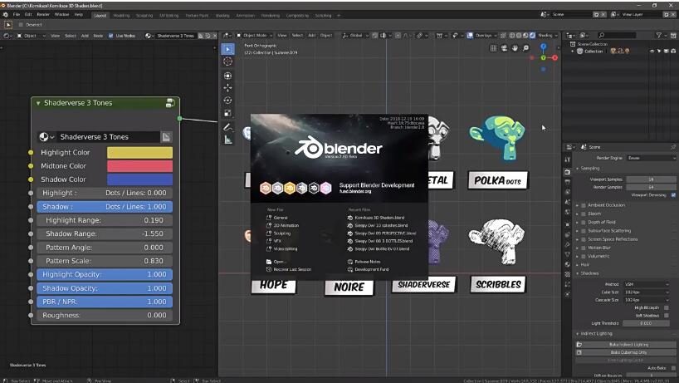Open the Output properties tab icon

point(567,182)
